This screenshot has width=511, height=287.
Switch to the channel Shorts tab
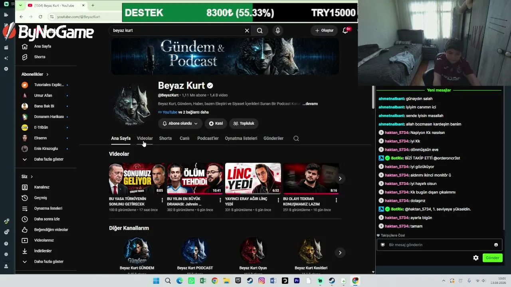[x=165, y=138]
